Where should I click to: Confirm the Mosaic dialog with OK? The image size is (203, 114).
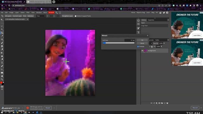142,40
